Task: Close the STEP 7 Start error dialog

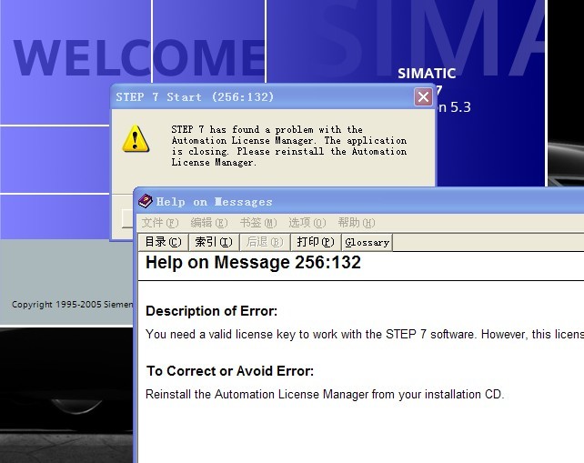Action: point(423,97)
